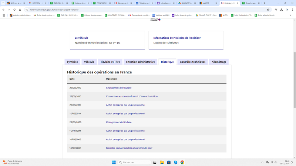Click the taskbar Rechercher search box
This screenshot has height=166, width=296.
[x=135, y=162]
